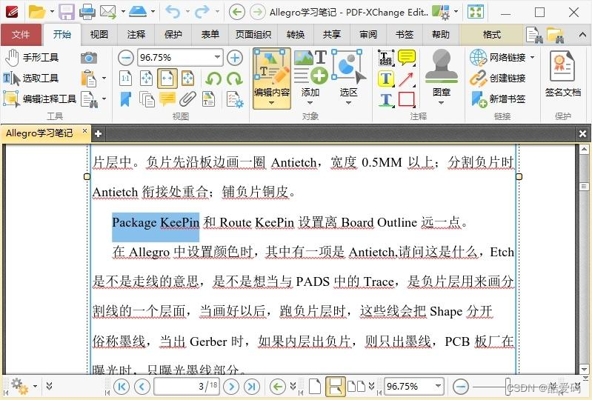Switch to 保护 ribbon tab

pos(173,35)
